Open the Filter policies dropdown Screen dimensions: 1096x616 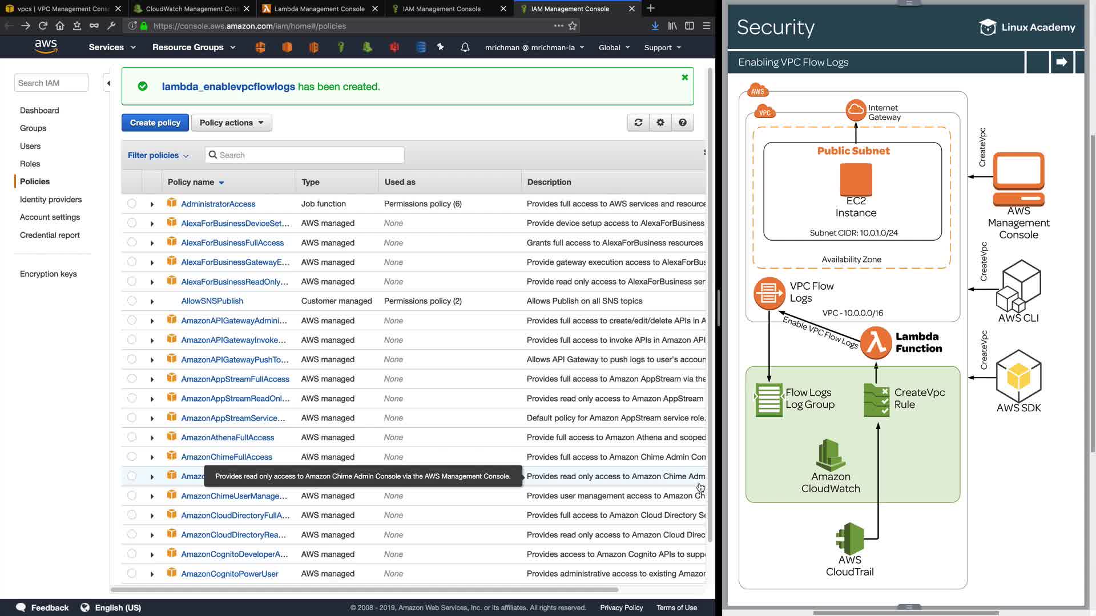[x=158, y=155]
